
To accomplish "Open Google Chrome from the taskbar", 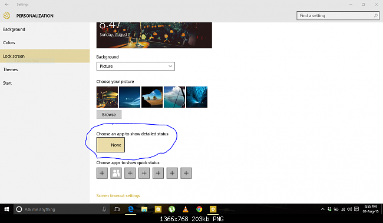I will coord(199,209).
